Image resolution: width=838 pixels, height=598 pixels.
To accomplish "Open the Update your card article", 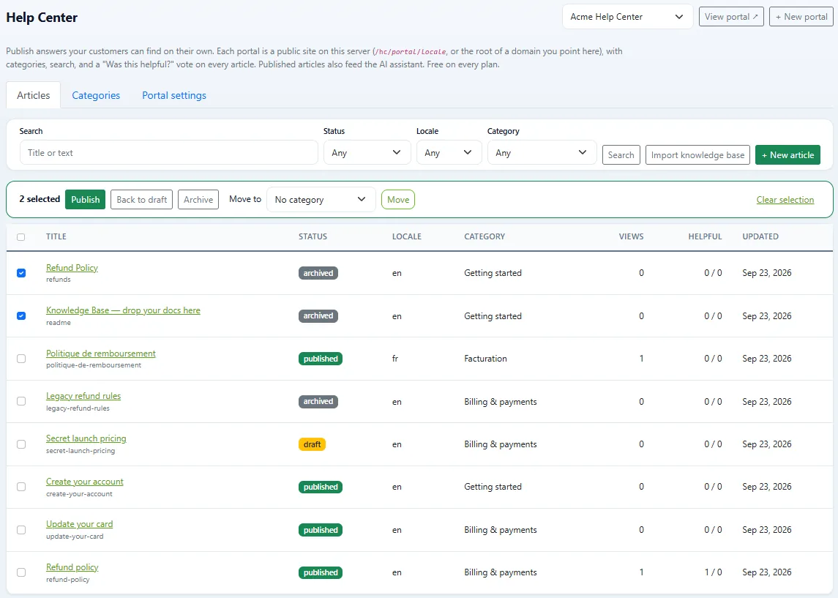I will pyautogui.click(x=79, y=524).
